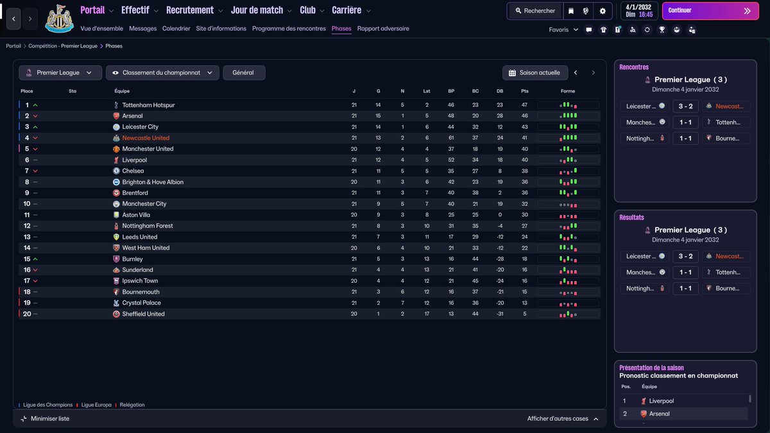
Task: Click the Sheffield United crest
Action: pos(116,314)
